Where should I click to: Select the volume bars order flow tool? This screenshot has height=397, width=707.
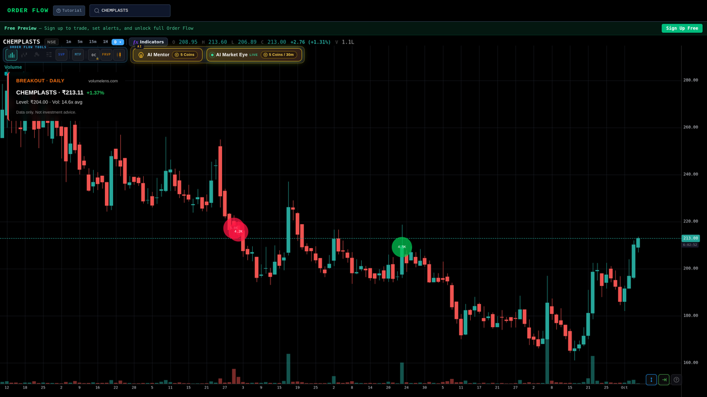coord(11,55)
